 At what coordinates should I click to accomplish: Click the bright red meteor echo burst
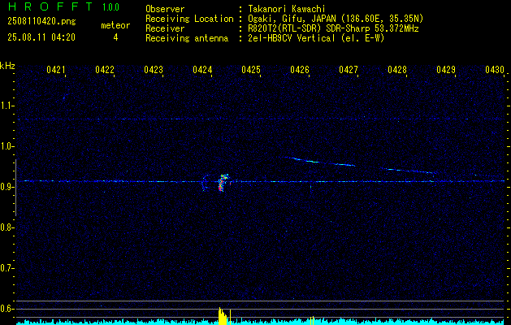coord(223,183)
